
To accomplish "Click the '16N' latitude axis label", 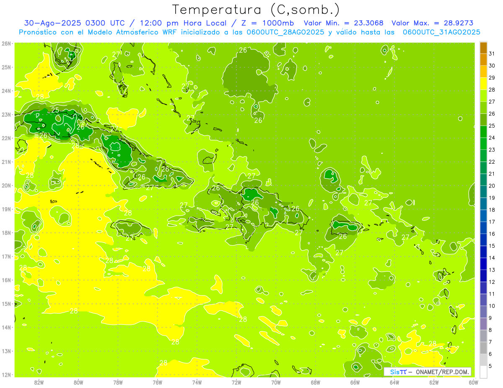I will tap(6, 280).
